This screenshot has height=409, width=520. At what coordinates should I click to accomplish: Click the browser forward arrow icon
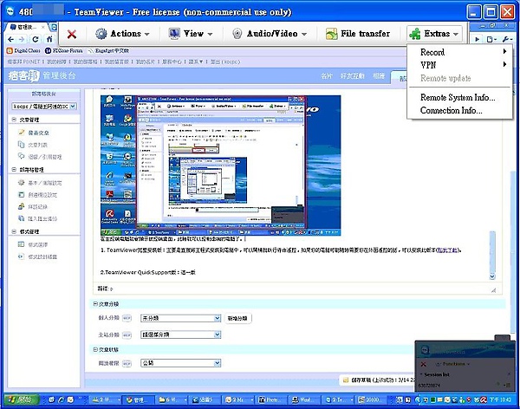coord(21,40)
